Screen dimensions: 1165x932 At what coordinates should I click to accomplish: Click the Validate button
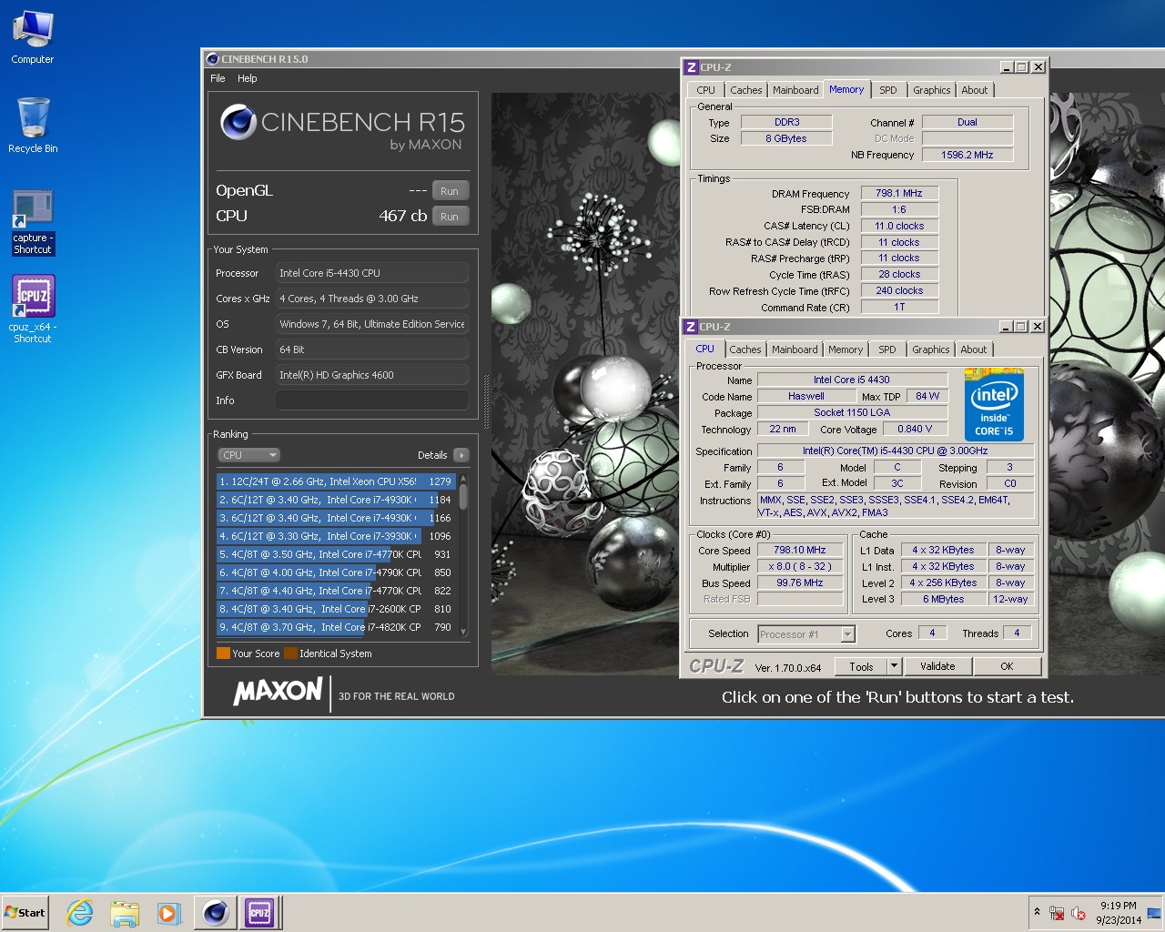(x=937, y=667)
